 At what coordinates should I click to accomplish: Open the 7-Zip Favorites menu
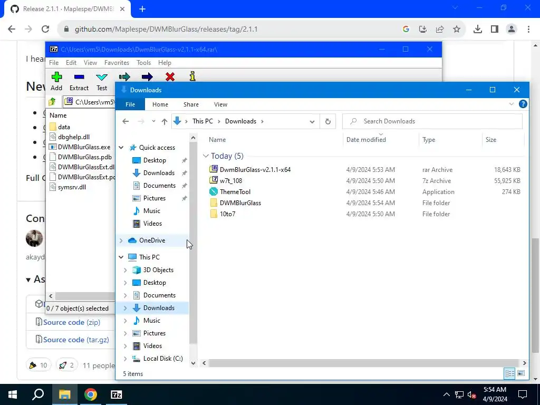pos(117,63)
